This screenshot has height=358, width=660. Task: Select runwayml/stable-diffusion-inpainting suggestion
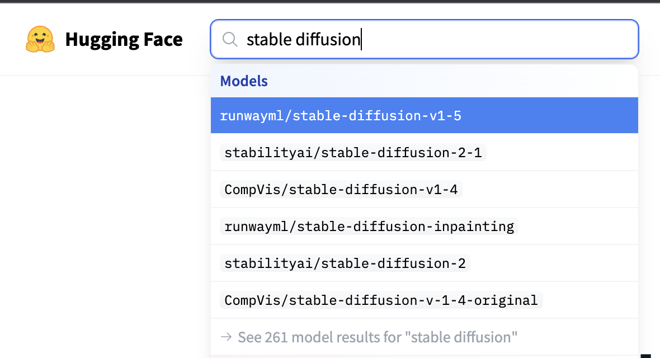(369, 227)
